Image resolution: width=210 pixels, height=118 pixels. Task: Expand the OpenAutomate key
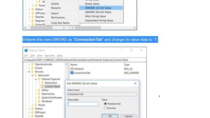point(29,64)
